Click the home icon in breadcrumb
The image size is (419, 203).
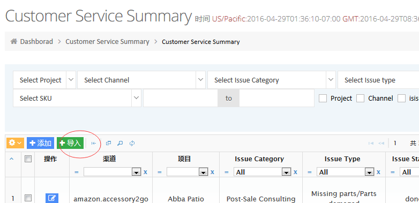pyautogui.click(x=14, y=41)
